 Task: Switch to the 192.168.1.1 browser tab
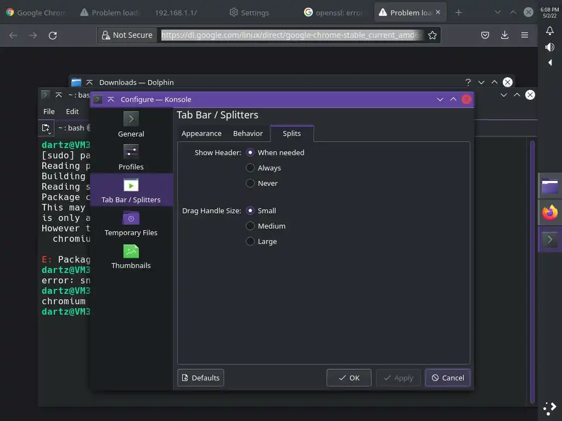176,13
